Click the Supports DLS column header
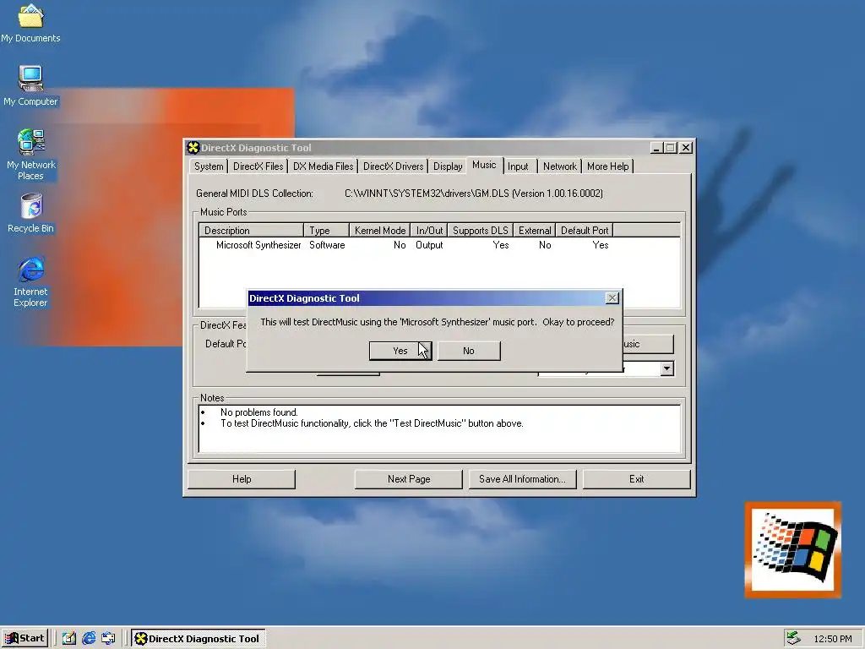 coord(480,231)
